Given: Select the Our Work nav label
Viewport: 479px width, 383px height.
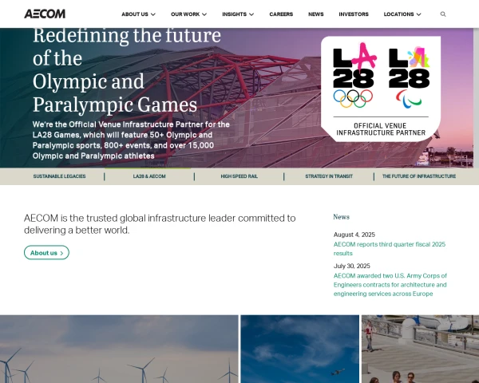Looking at the screenshot, I should point(185,14).
